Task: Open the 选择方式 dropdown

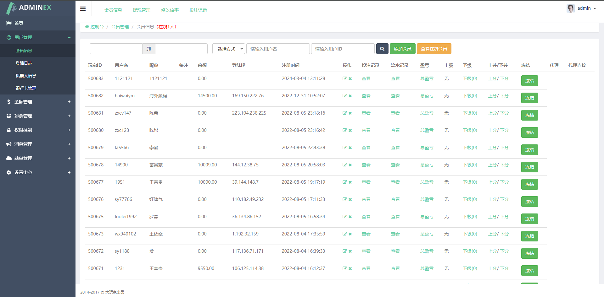Action: (x=229, y=49)
